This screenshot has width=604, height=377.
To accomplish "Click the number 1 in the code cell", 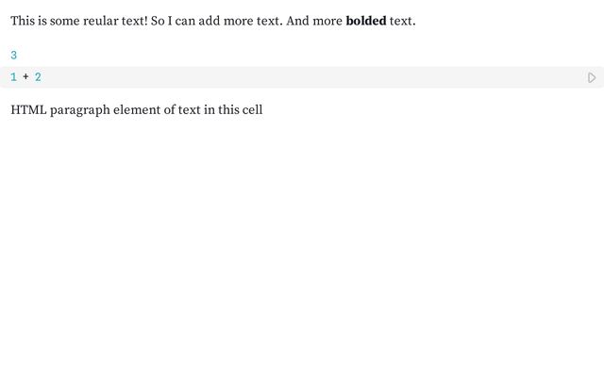I will coord(14,77).
